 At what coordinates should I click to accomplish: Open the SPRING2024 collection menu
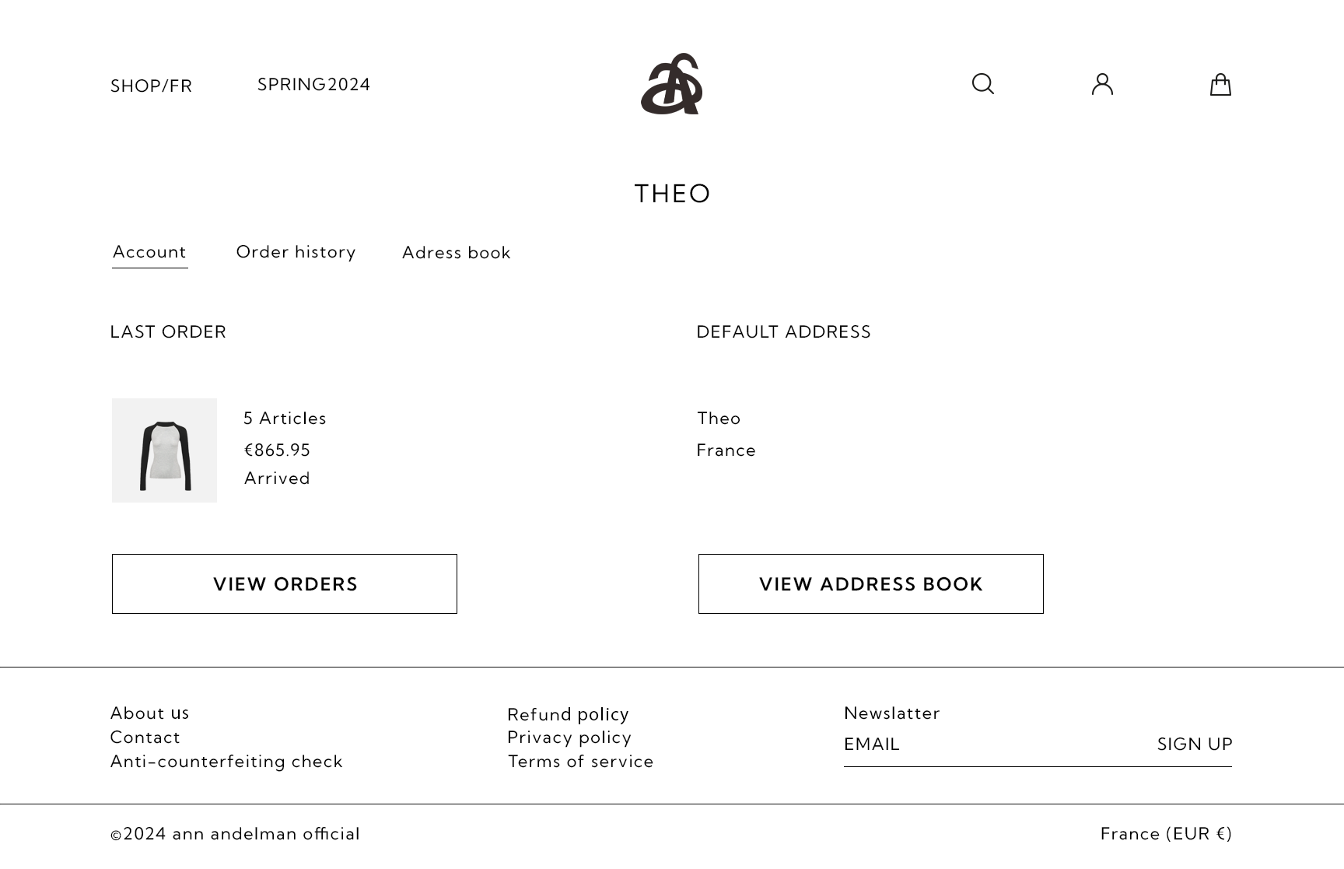point(313,84)
